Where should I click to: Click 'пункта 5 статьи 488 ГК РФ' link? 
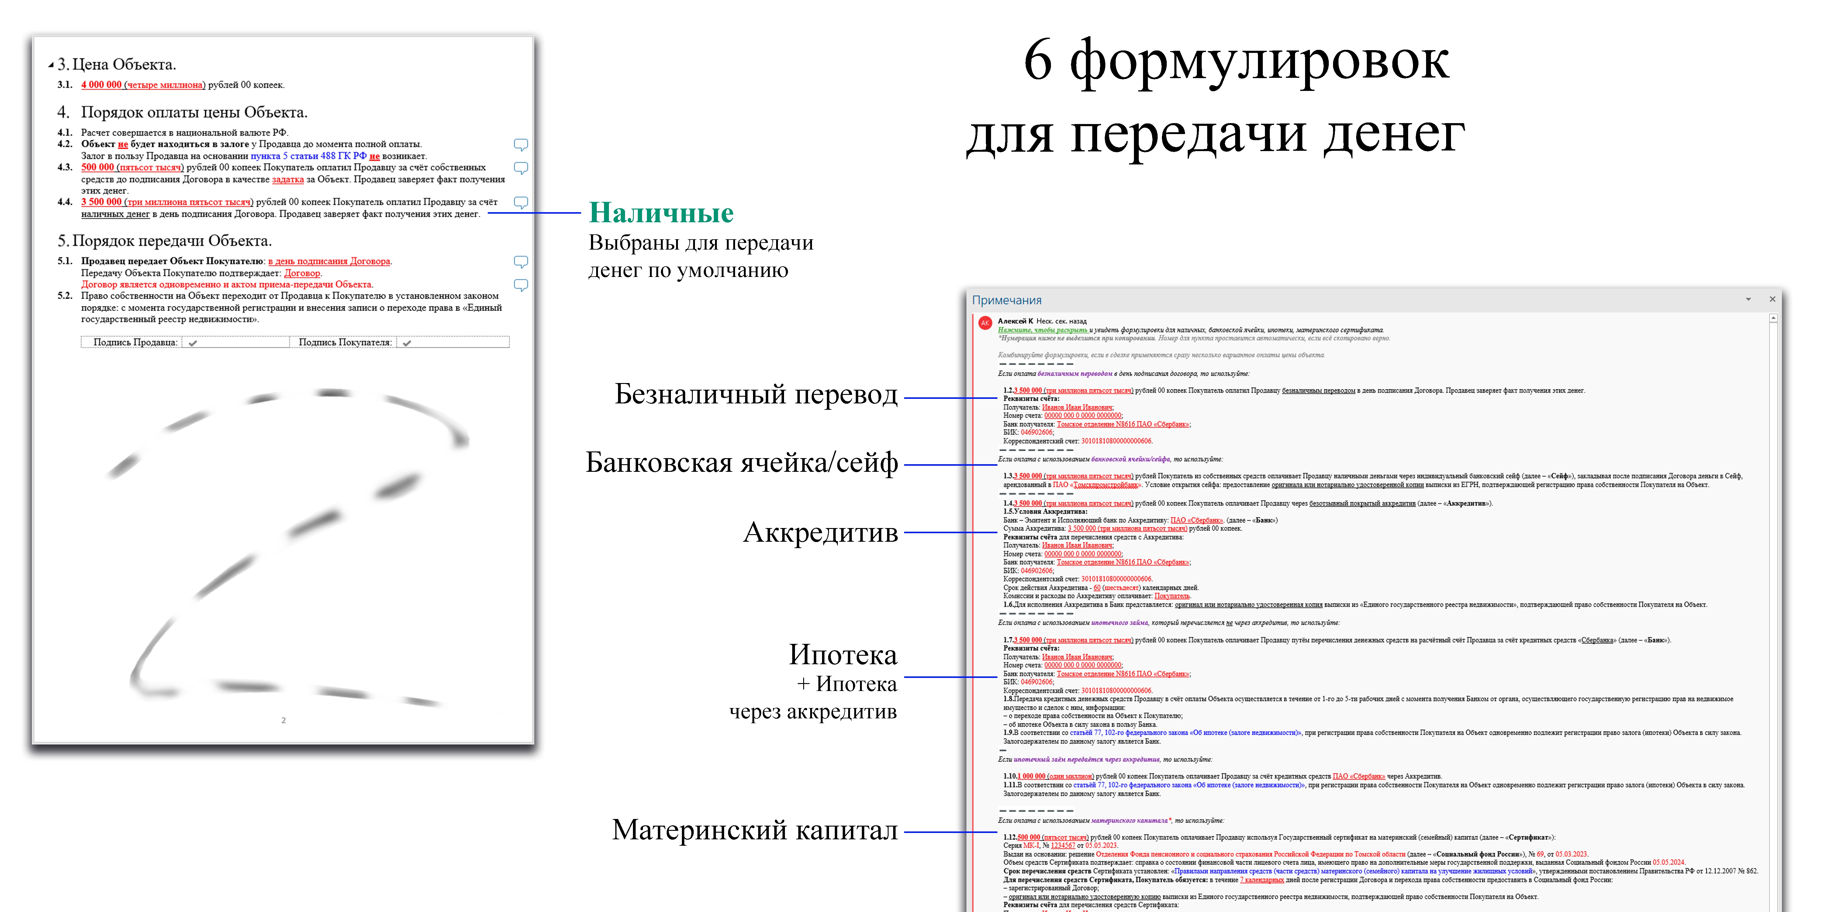(309, 156)
